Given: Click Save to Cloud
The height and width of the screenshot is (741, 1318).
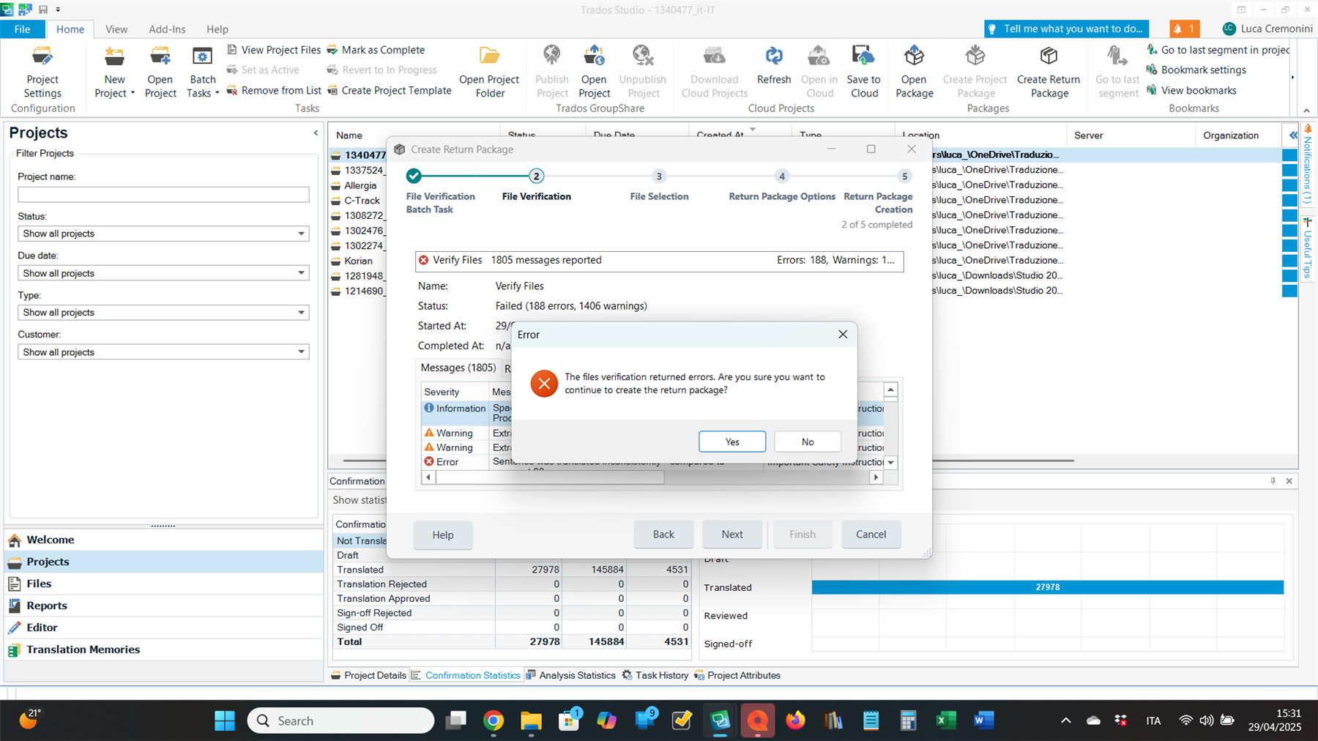Looking at the screenshot, I should [863, 70].
